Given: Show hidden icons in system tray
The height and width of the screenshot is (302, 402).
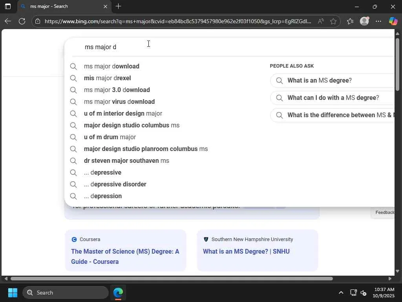Looking at the screenshot, I should tap(341, 293).
